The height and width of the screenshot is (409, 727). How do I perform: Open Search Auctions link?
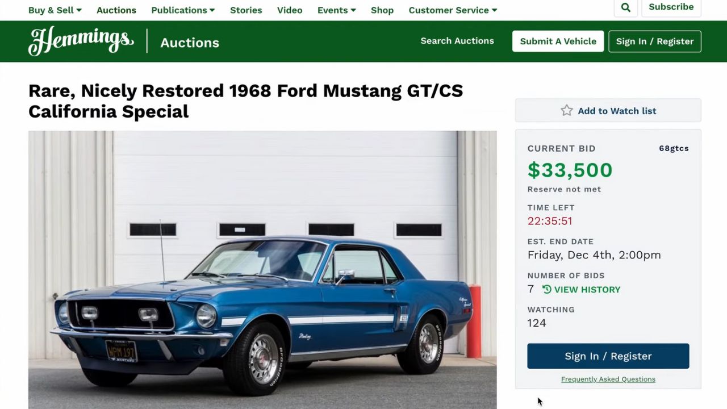click(x=457, y=41)
